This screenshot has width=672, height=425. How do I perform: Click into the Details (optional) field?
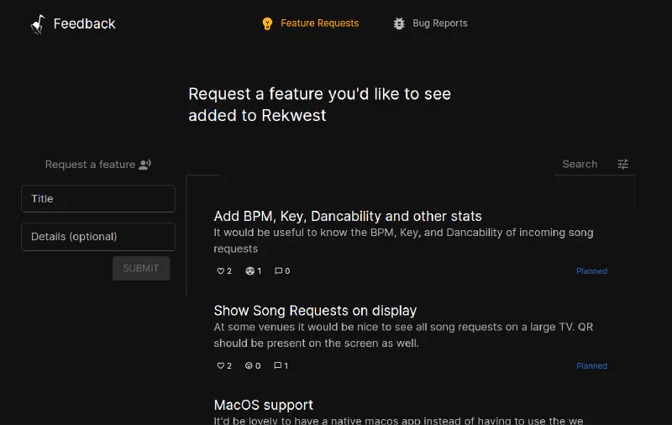[98, 237]
